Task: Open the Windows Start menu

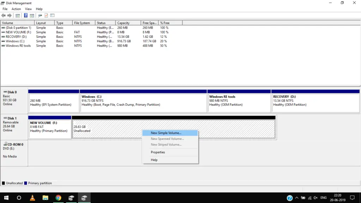Action: pyautogui.click(x=6, y=198)
